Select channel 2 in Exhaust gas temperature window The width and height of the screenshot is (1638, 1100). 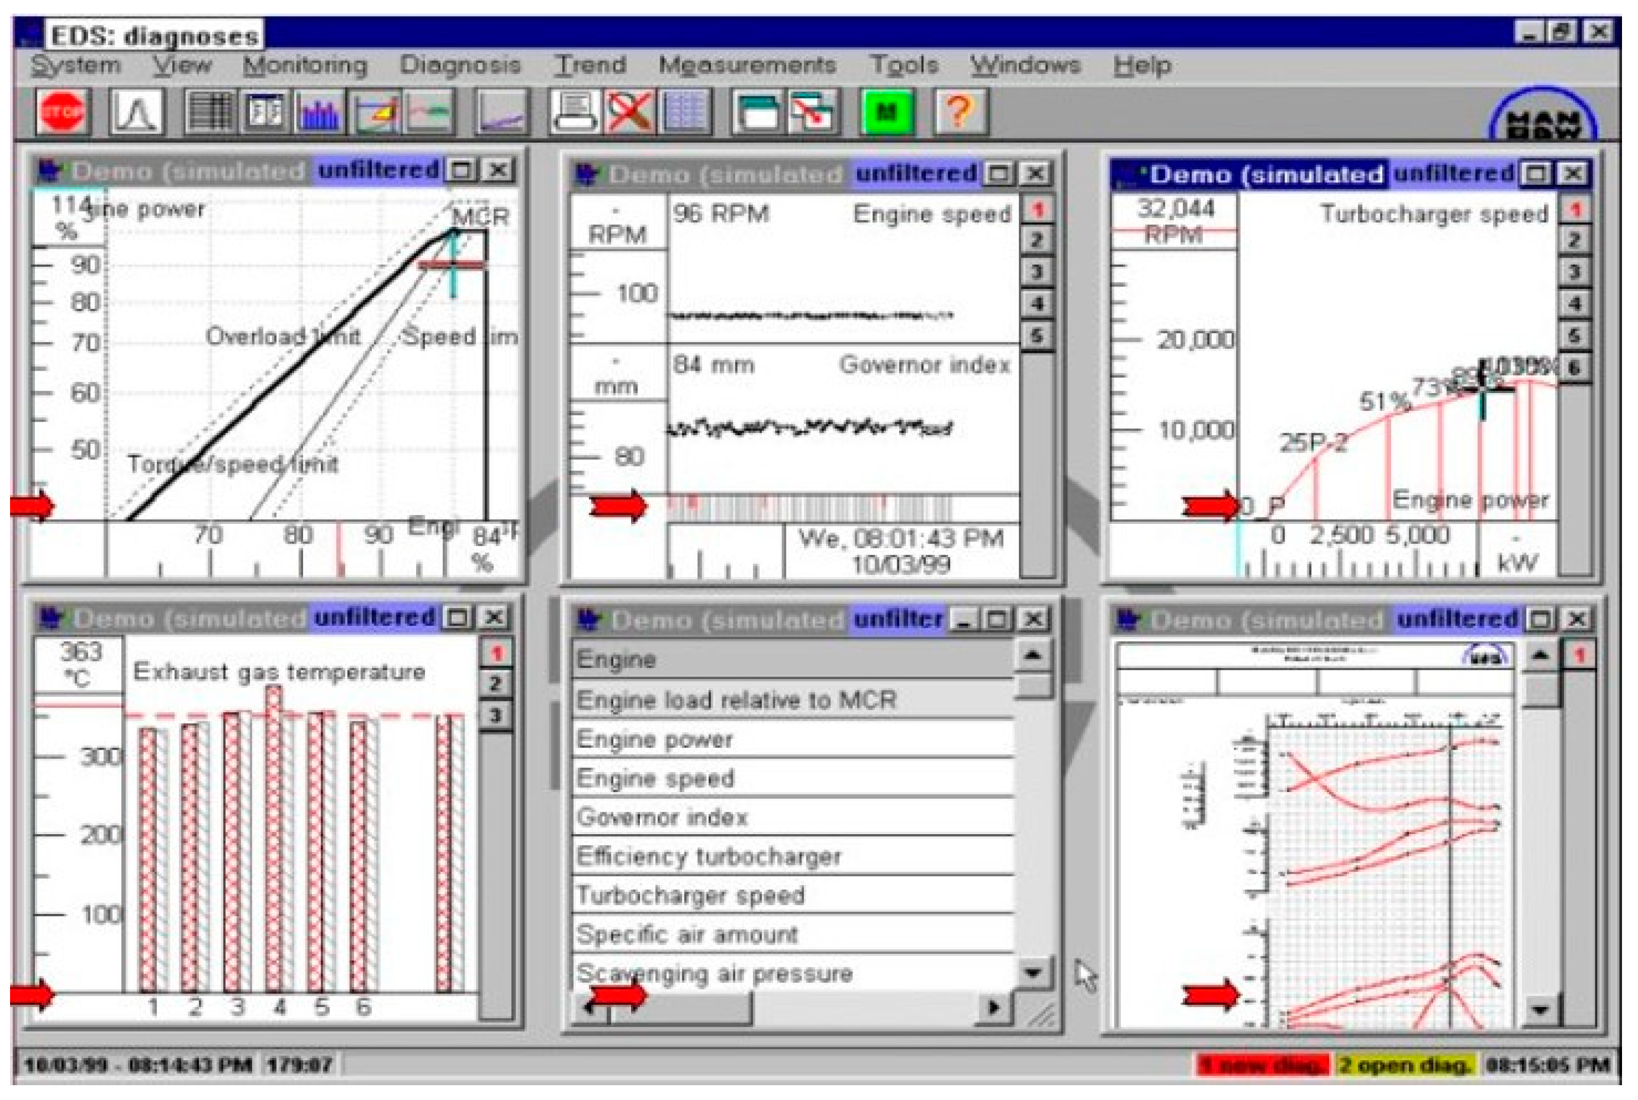[x=495, y=683]
